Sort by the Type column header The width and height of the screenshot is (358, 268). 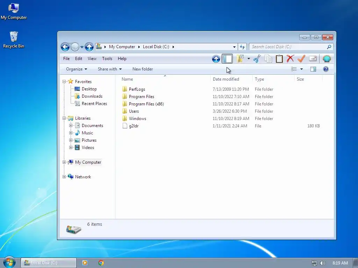tap(273, 79)
